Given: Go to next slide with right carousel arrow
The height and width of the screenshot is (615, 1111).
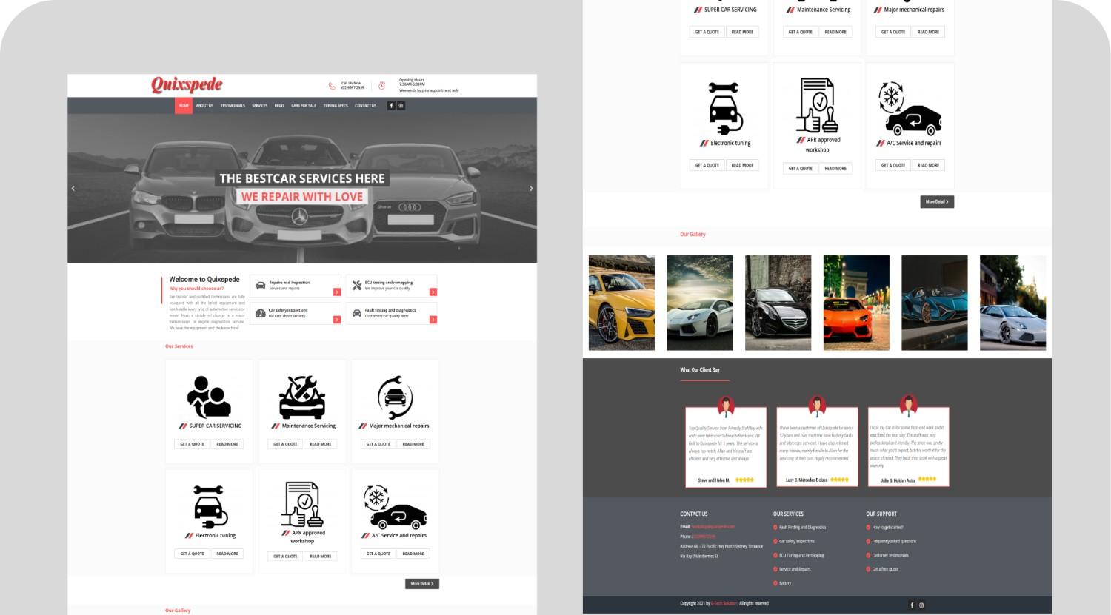Looking at the screenshot, I should click(x=531, y=189).
